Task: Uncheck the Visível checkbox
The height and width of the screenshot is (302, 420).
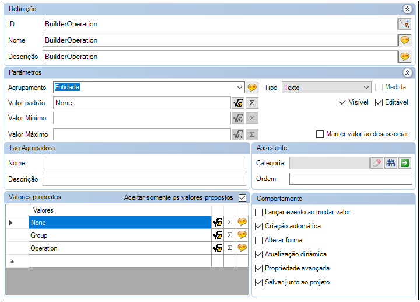Action: (342, 103)
